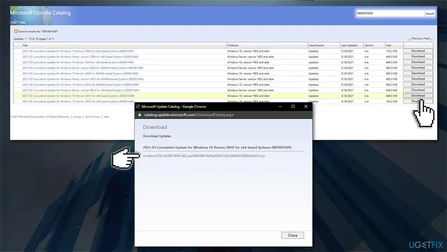
Task: Open the windows10.0-kb5001649-x64 .msu download link
Action: (204, 156)
